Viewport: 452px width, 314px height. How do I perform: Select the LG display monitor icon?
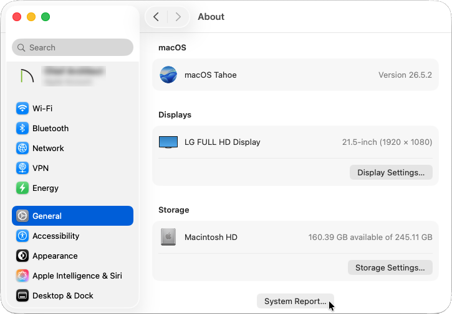[x=168, y=142]
